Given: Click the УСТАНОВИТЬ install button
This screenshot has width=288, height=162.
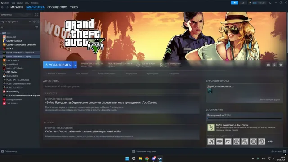Looking at the screenshot, I should click(58, 65).
